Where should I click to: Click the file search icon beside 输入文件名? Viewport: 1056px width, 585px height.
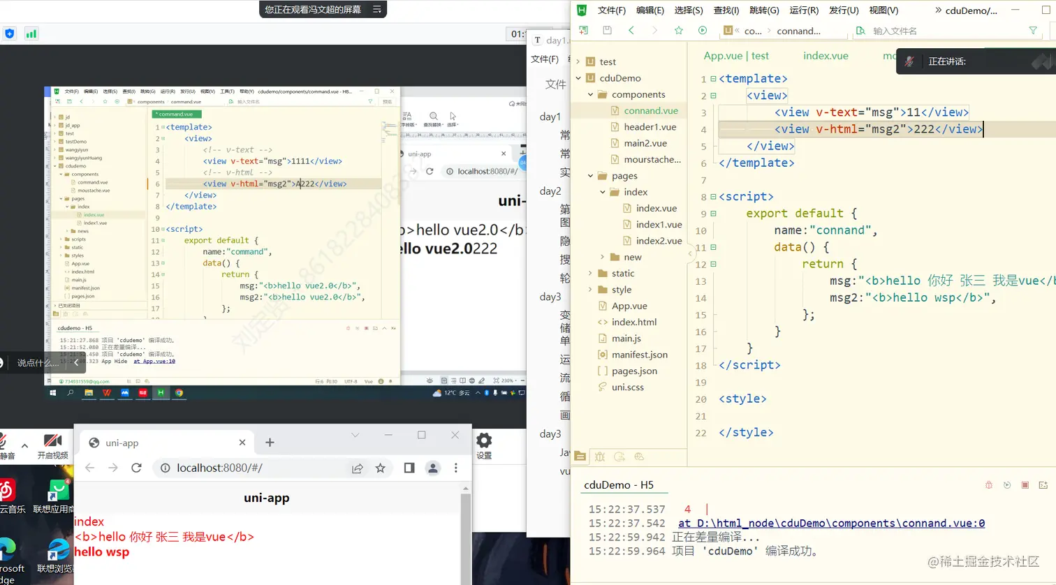[860, 31]
